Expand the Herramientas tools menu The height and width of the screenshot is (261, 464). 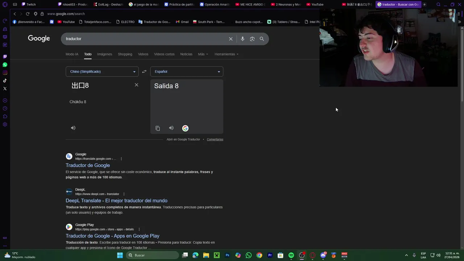pyautogui.click(x=227, y=54)
